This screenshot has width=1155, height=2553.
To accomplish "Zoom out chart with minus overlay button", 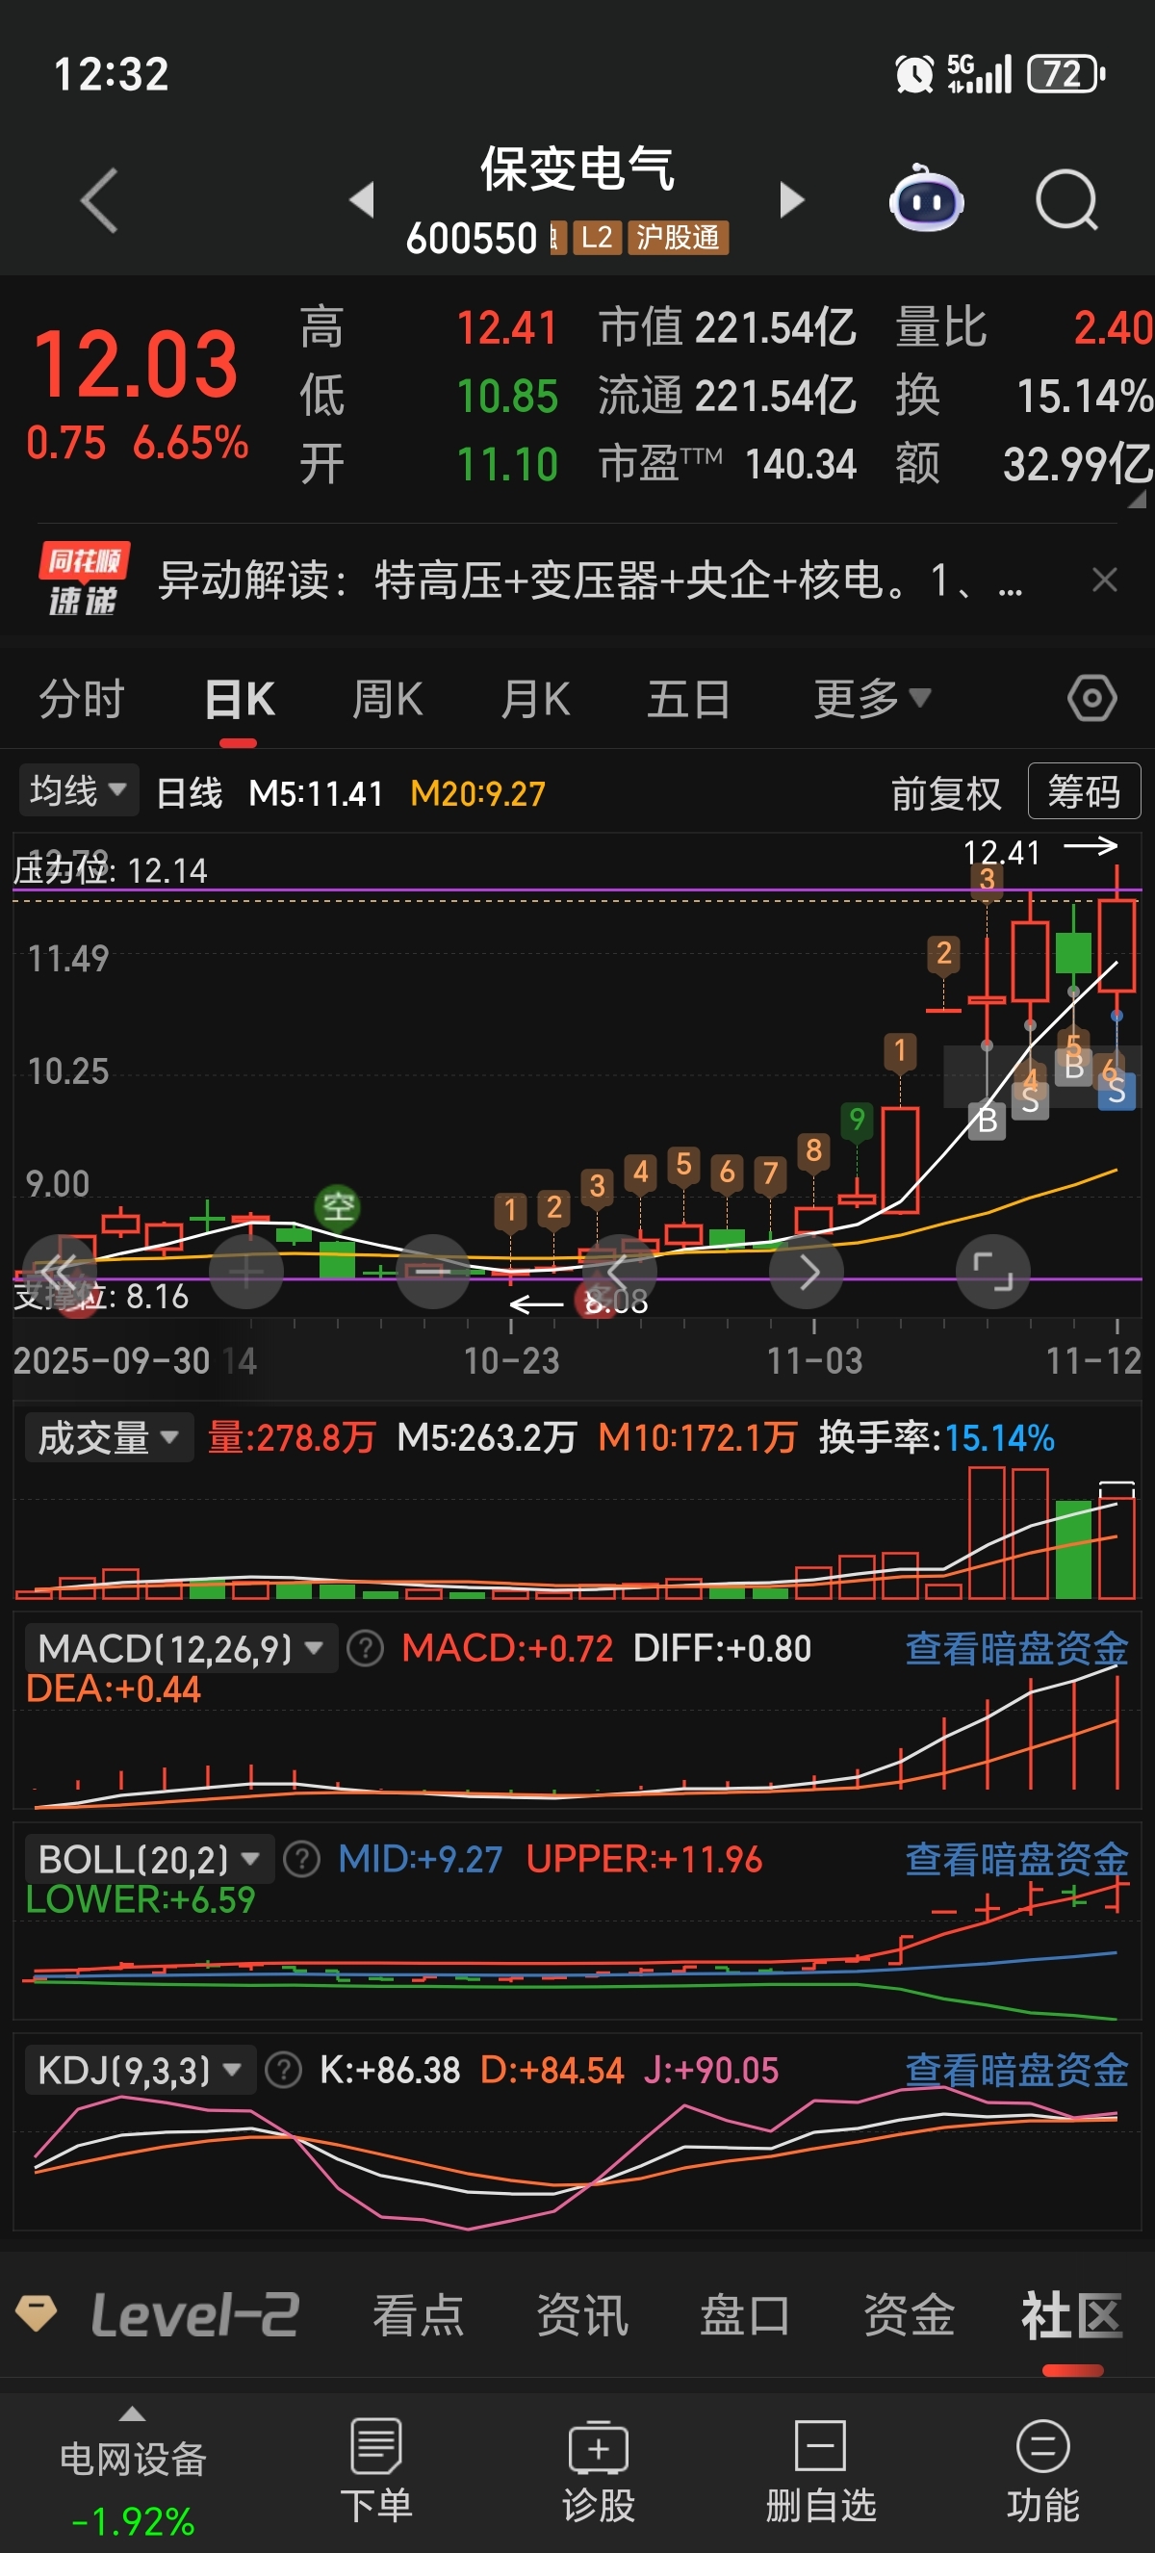I will [x=433, y=1272].
